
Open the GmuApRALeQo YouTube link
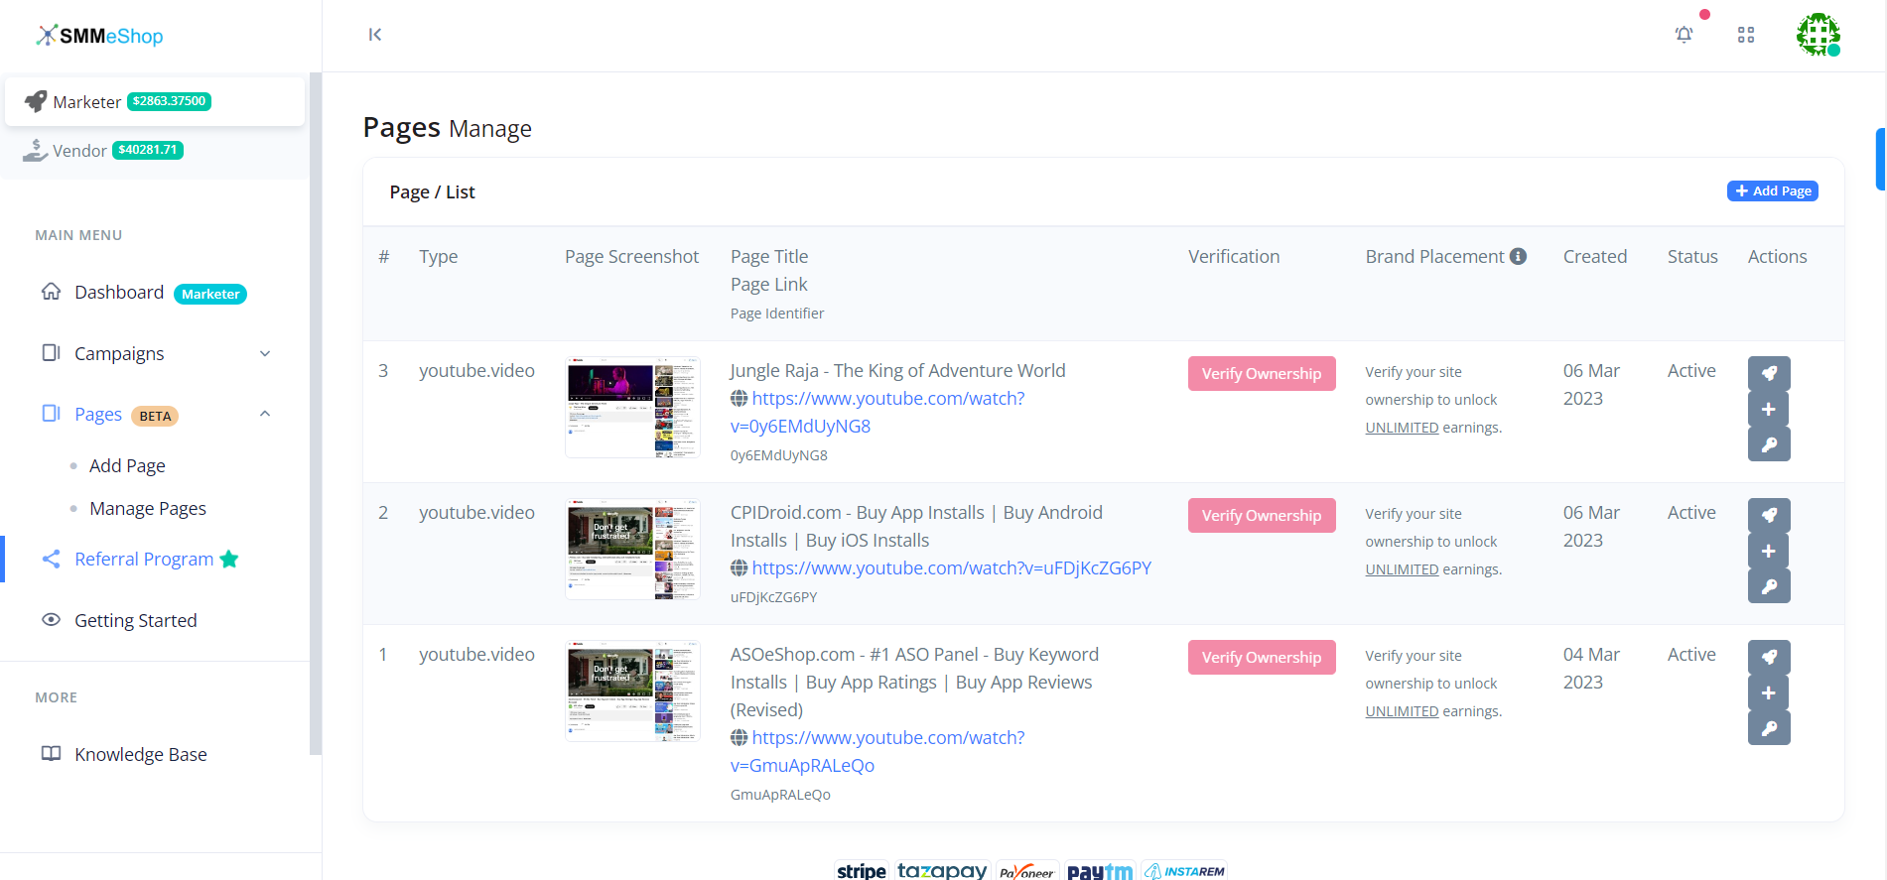877,751
